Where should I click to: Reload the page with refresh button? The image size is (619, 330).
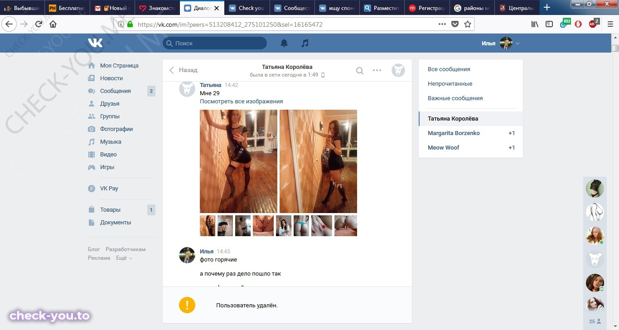pyautogui.click(x=39, y=24)
